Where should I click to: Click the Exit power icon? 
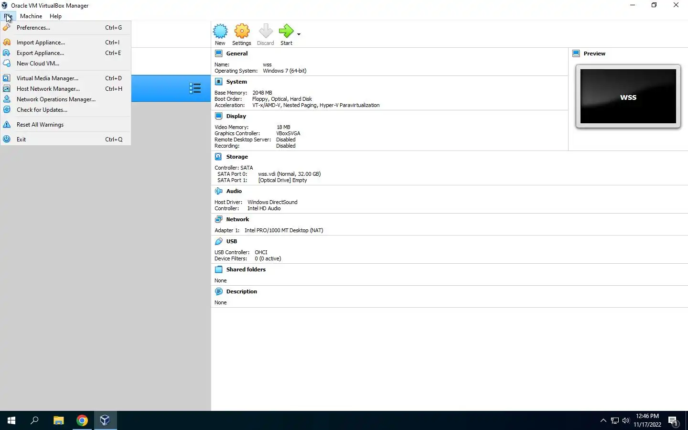coord(7,140)
